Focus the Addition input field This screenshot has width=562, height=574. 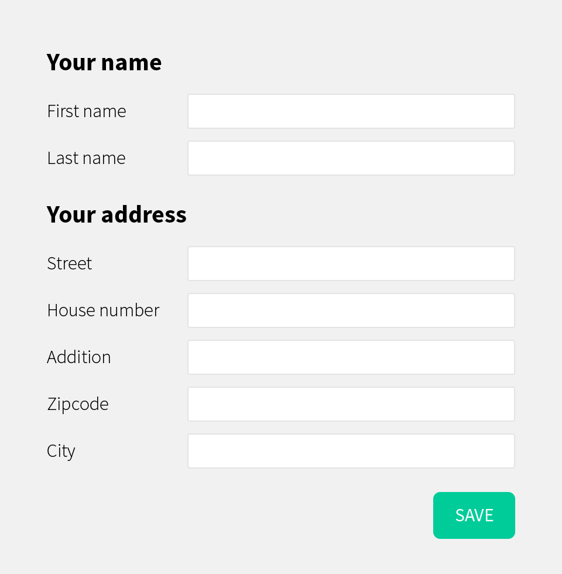[x=351, y=357]
